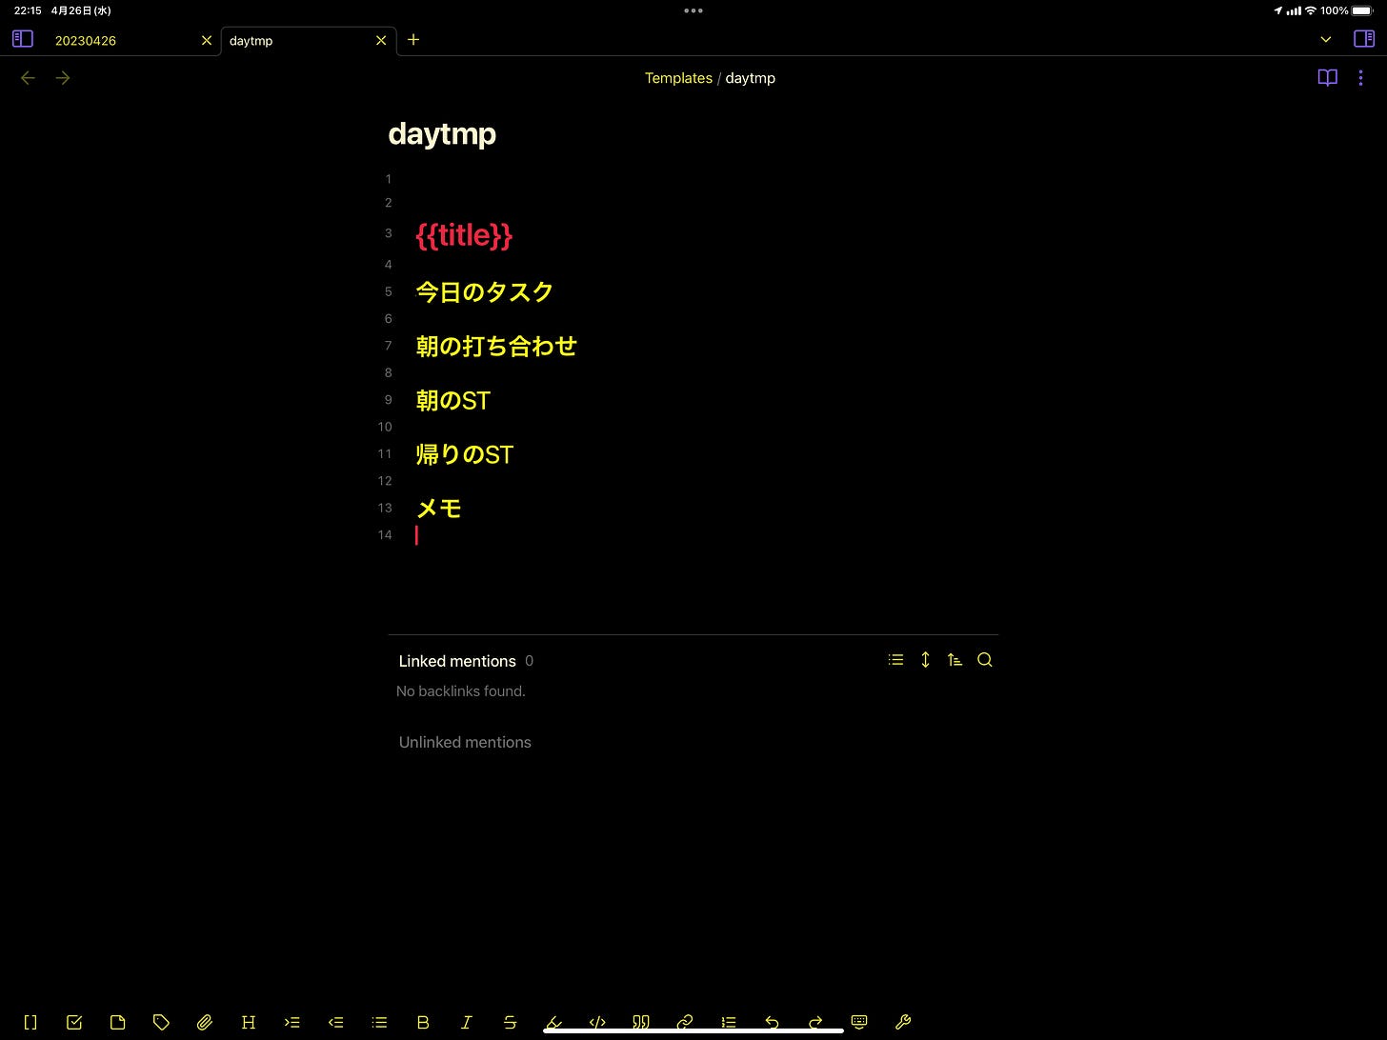
Task: Show more context in Linked mentions
Action: (925, 659)
